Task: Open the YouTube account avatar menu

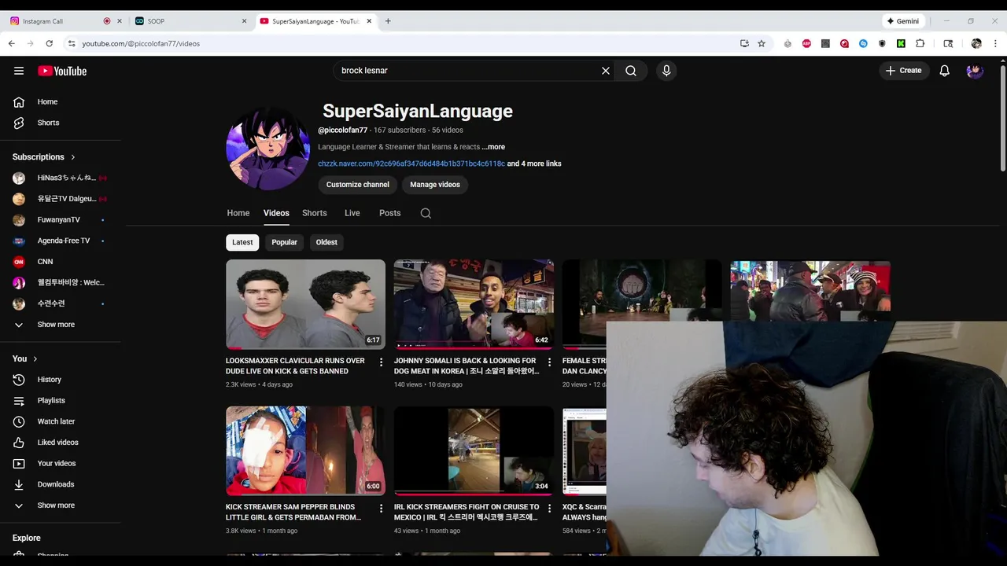Action: coord(975,71)
